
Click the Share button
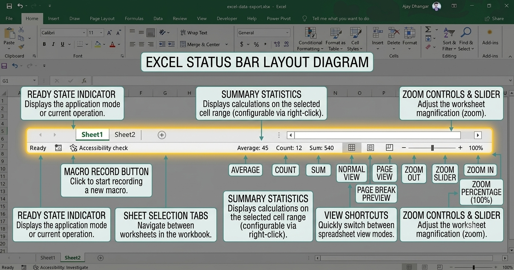pos(494,18)
